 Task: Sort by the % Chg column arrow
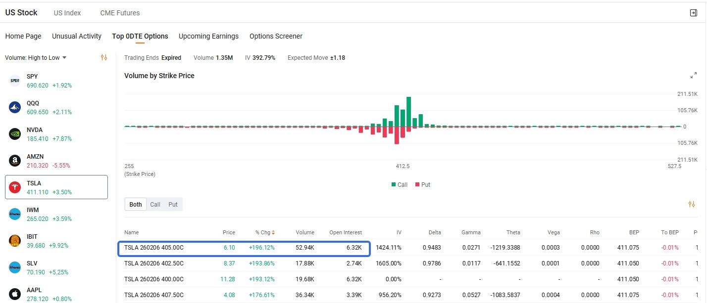point(273,232)
